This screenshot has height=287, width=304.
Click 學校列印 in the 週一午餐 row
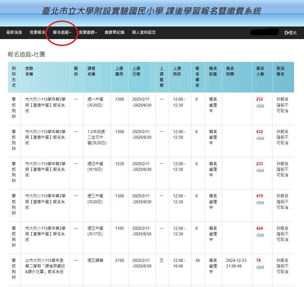click(14, 108)
